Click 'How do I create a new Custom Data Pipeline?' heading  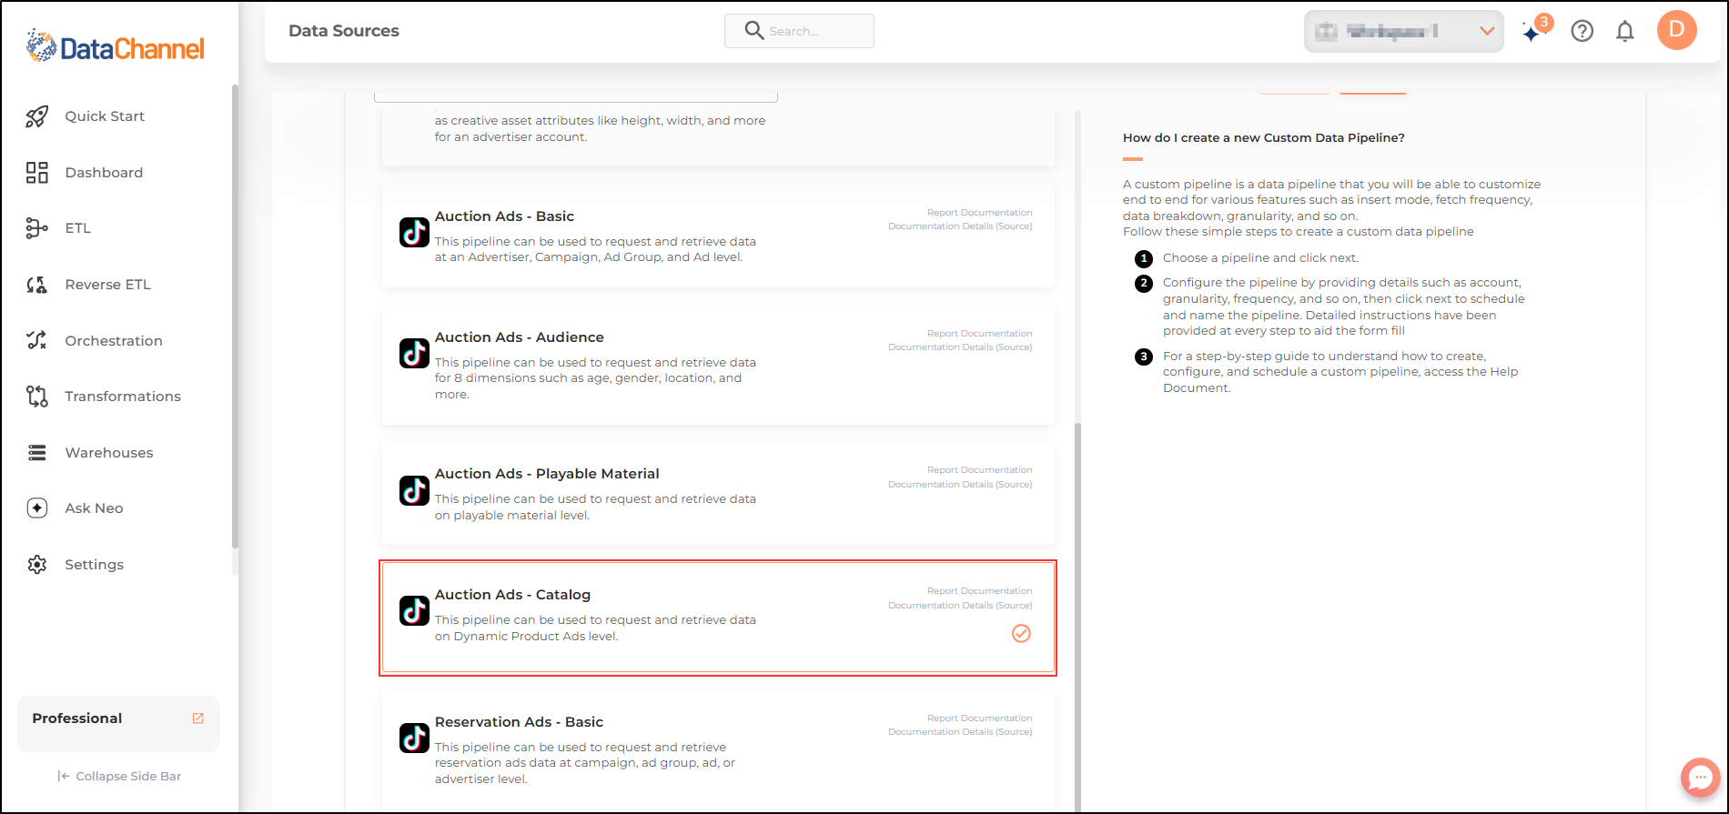pyautogui.click(x=1264, y=138)
